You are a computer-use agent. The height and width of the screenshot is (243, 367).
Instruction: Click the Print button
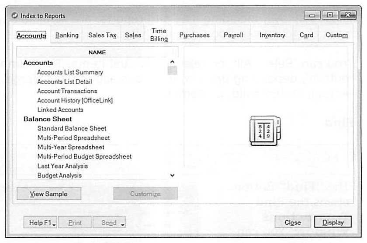click(x=75, y=222)
